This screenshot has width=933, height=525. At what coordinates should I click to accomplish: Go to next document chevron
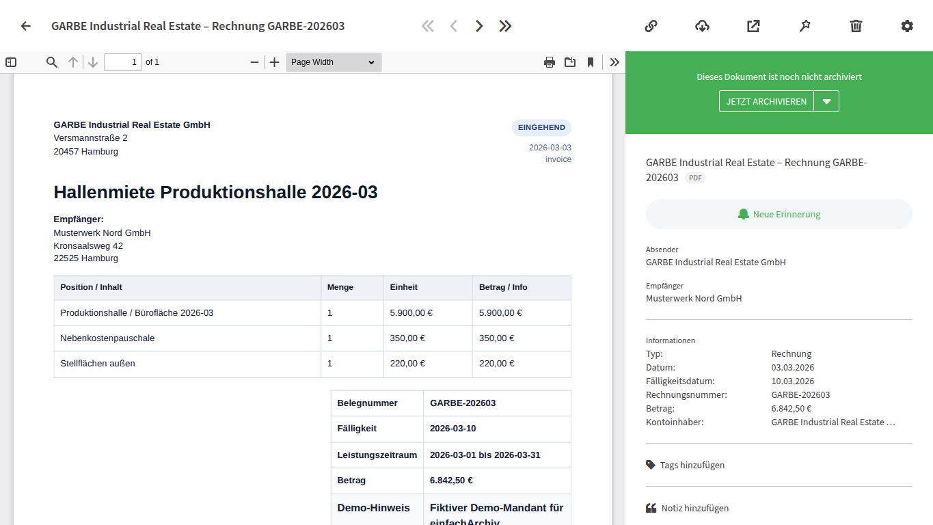479,26
